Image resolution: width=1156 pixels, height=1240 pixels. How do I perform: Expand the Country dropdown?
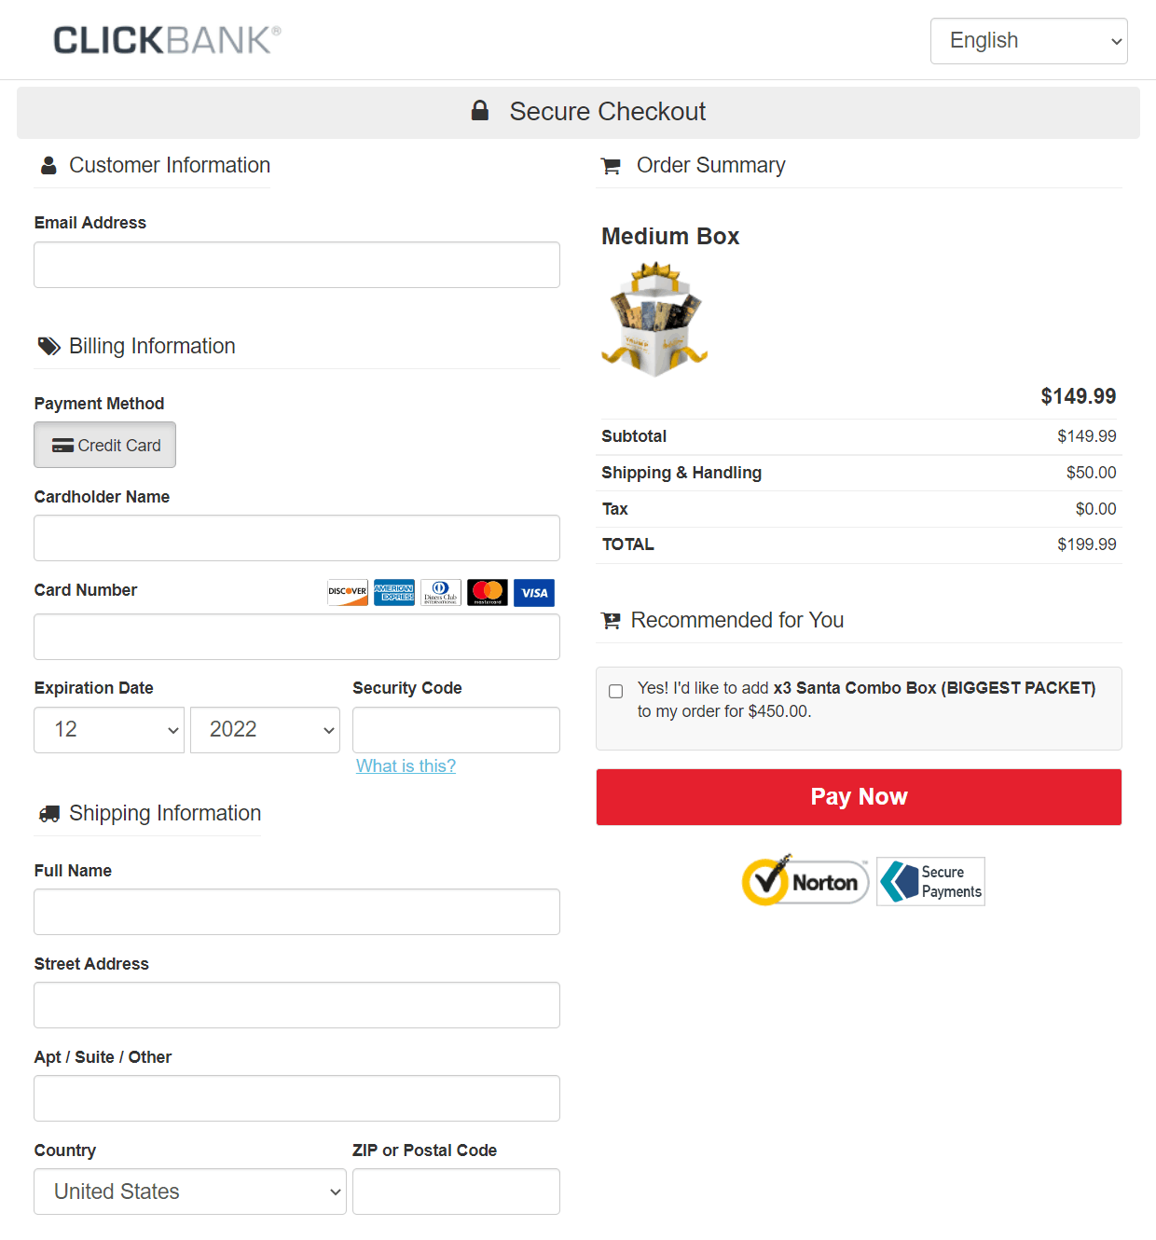[190, 1192]
